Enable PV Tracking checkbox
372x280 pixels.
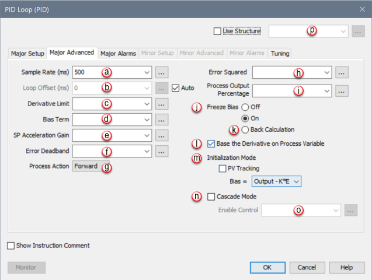tap(222, 169)
